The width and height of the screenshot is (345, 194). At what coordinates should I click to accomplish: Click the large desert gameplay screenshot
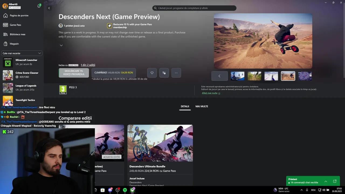[263, 41]
